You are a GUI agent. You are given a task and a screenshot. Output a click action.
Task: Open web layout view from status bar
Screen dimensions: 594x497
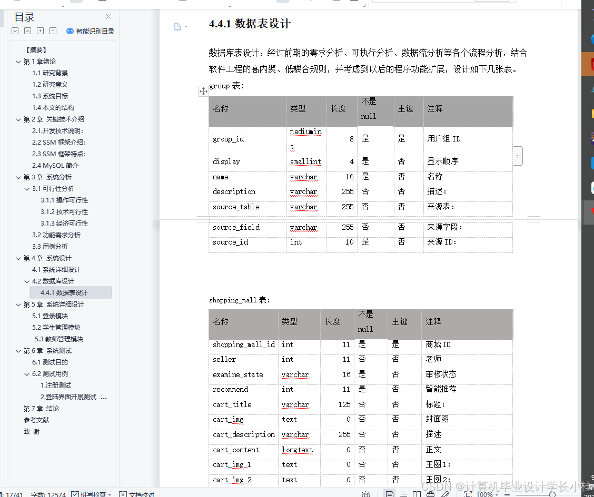coord(431,493)
